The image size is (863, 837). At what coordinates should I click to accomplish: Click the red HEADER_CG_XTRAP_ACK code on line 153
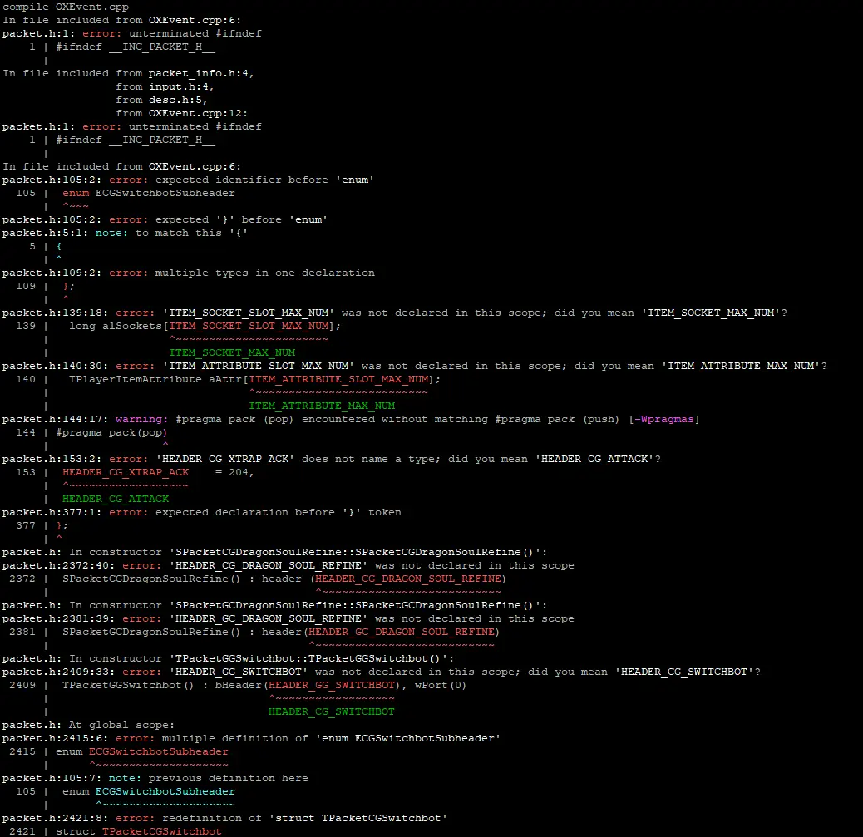coord(126,472)
